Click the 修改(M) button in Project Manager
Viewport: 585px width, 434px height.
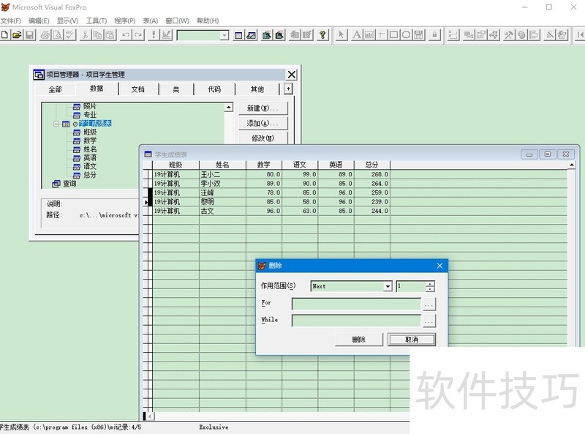(263, 138)
